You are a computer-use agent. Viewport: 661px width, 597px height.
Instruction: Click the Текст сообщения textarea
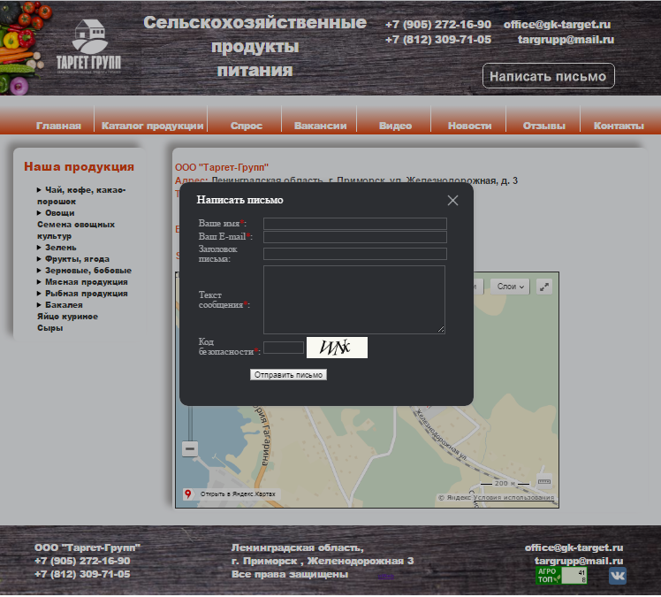tap(354, 300)
